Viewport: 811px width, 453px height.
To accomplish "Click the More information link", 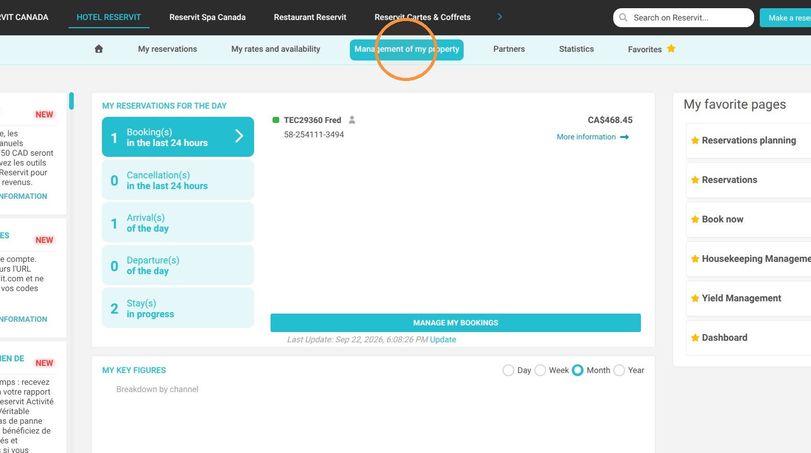I will 586,137.
